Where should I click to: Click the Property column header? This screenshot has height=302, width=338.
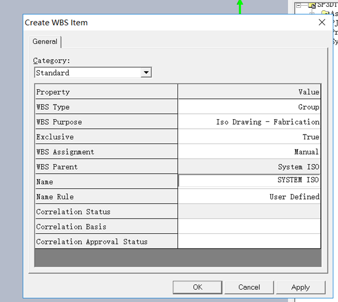(x=107, y=92)
